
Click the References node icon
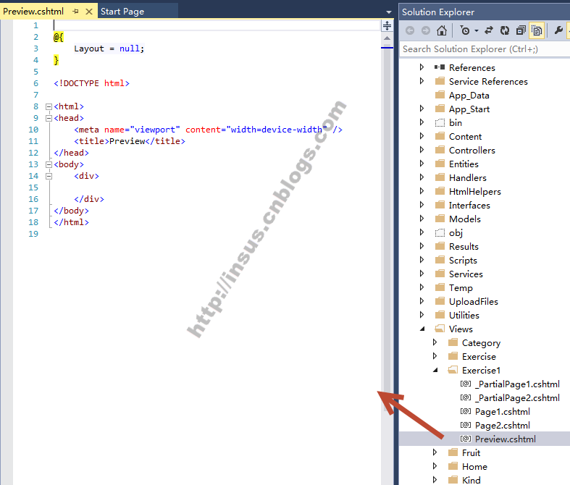440,67
